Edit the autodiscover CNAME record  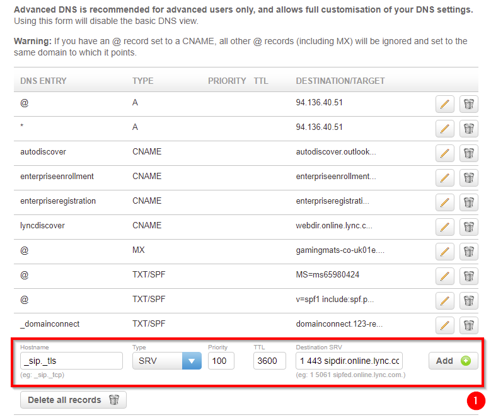pyautogui.click(x=444, y=153)
